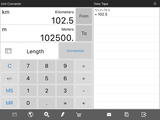
Task: Email the tape with envelope icon
Action: 109,114
